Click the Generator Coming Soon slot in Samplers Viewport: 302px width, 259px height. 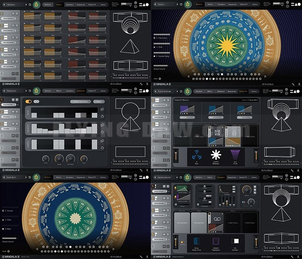click(182, 223)
